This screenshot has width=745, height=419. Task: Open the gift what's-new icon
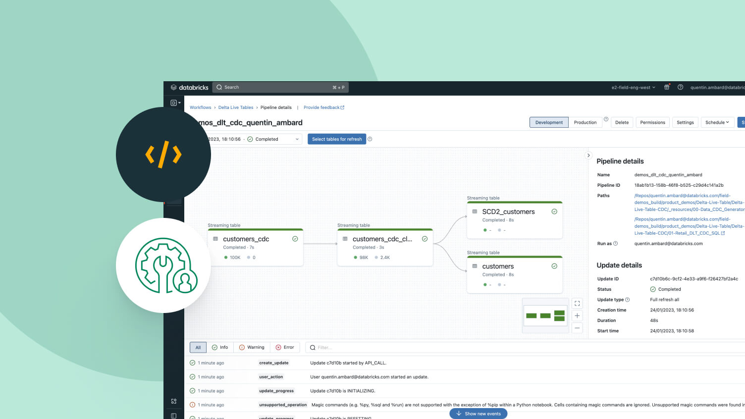pos(667,87)
